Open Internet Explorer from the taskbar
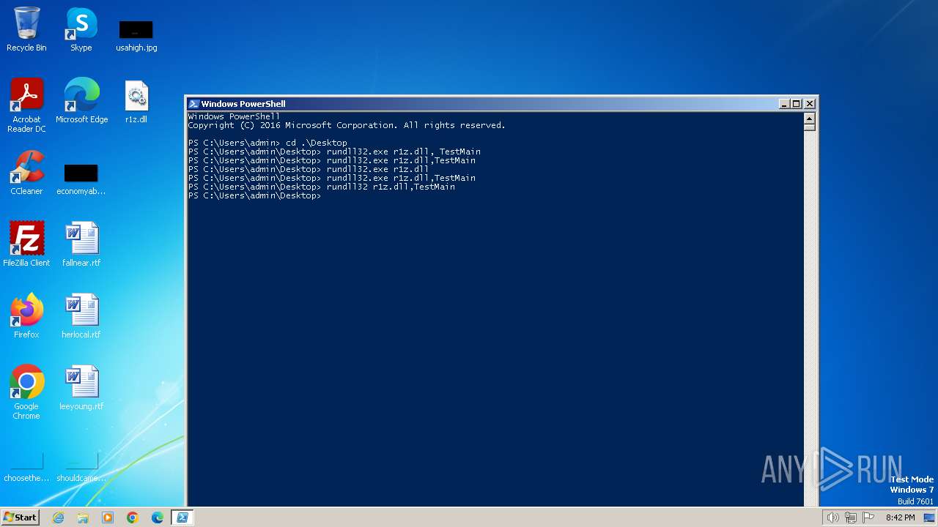 point(58,517)
